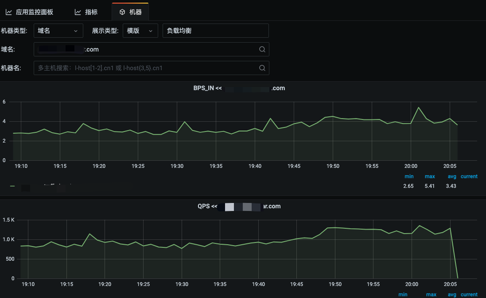
Task: Sort BPS_IN legend by min column
Action: point(409,176)
